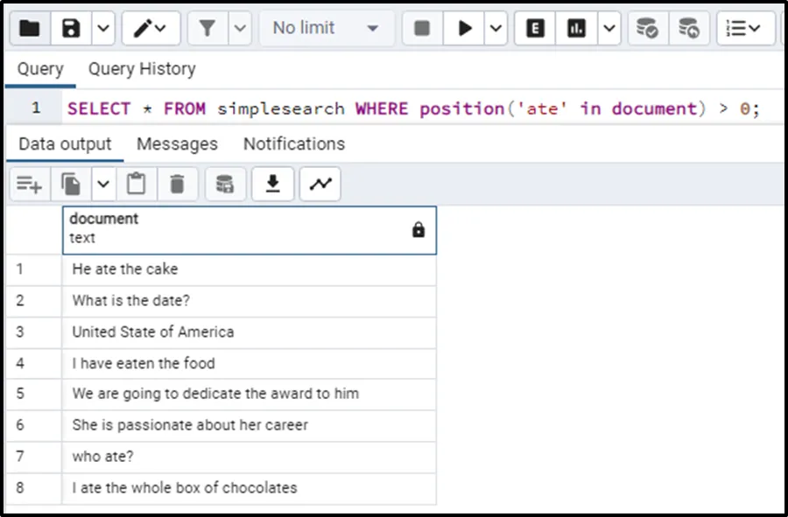Image resolution: width=788 pixels, height=517 pixels.
Task: Click the Stop query square button
Action: 422,29
